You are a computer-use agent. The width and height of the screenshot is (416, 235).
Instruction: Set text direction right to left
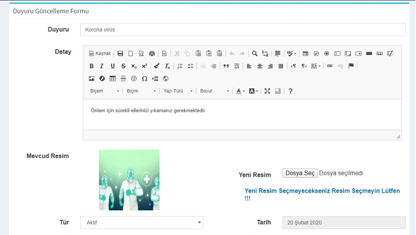(304, 66)
